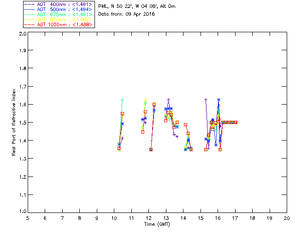Click the green diamond marker near 10.5 GMT
Screen dimensions: 295x236
(x=122, y=100)
